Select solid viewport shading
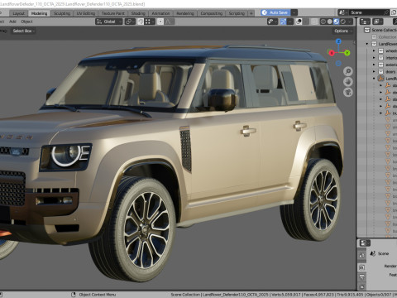Image resolution: width=397 pixels, height=298 pixels. tap(330, 22)
